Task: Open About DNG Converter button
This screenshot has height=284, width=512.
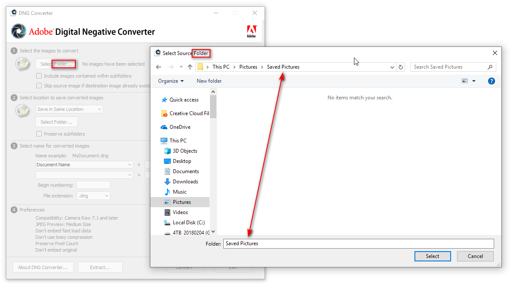Action: click(x=43, y=267)
